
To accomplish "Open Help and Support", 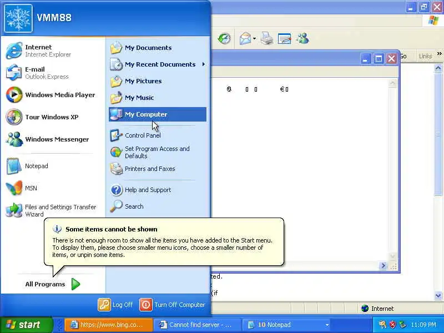I will coord(158,190).
